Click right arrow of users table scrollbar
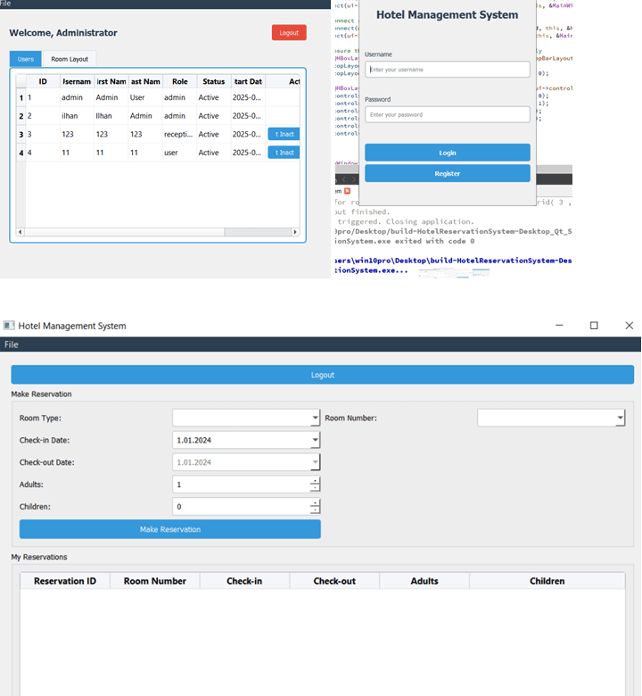Screen dimensions: 642x696 click(x=295, y=232)
